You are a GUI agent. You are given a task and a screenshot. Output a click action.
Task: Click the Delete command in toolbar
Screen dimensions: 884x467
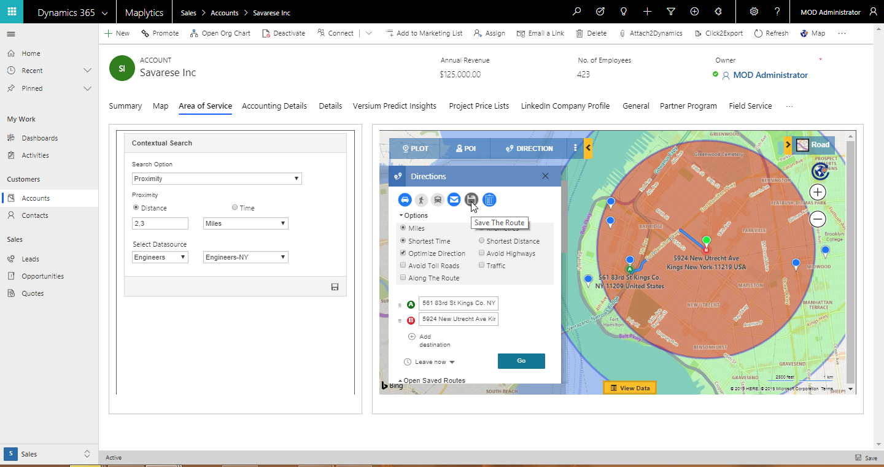tap(591, 33)
